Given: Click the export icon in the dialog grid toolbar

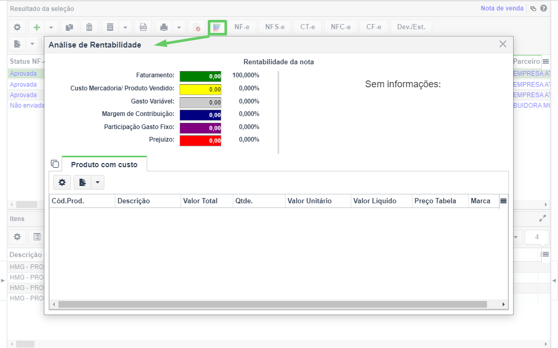Looking at the screenshot, I should 82,182.
